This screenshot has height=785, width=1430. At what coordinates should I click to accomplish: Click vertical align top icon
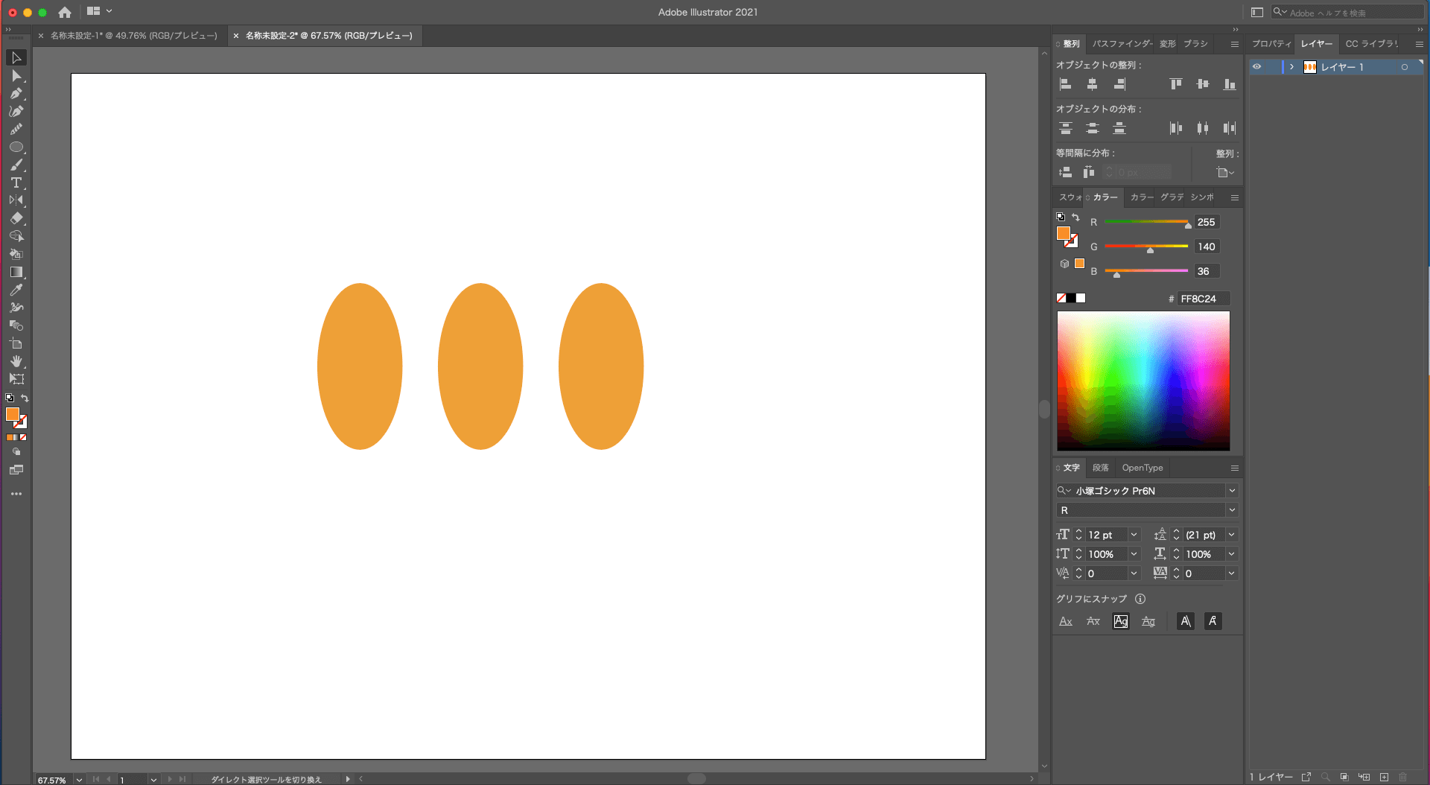pyautogui.click(x=1176, y=84)
